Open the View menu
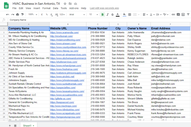Viewport: 191px width, 127px height. (x=28, y=8)
